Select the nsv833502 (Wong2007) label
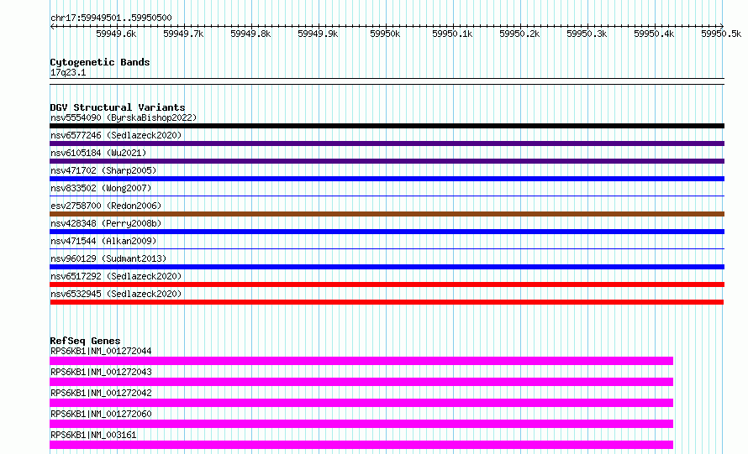 101,188
